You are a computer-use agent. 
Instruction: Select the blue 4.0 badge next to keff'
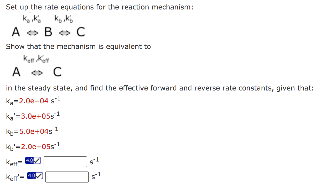point(32,176)
